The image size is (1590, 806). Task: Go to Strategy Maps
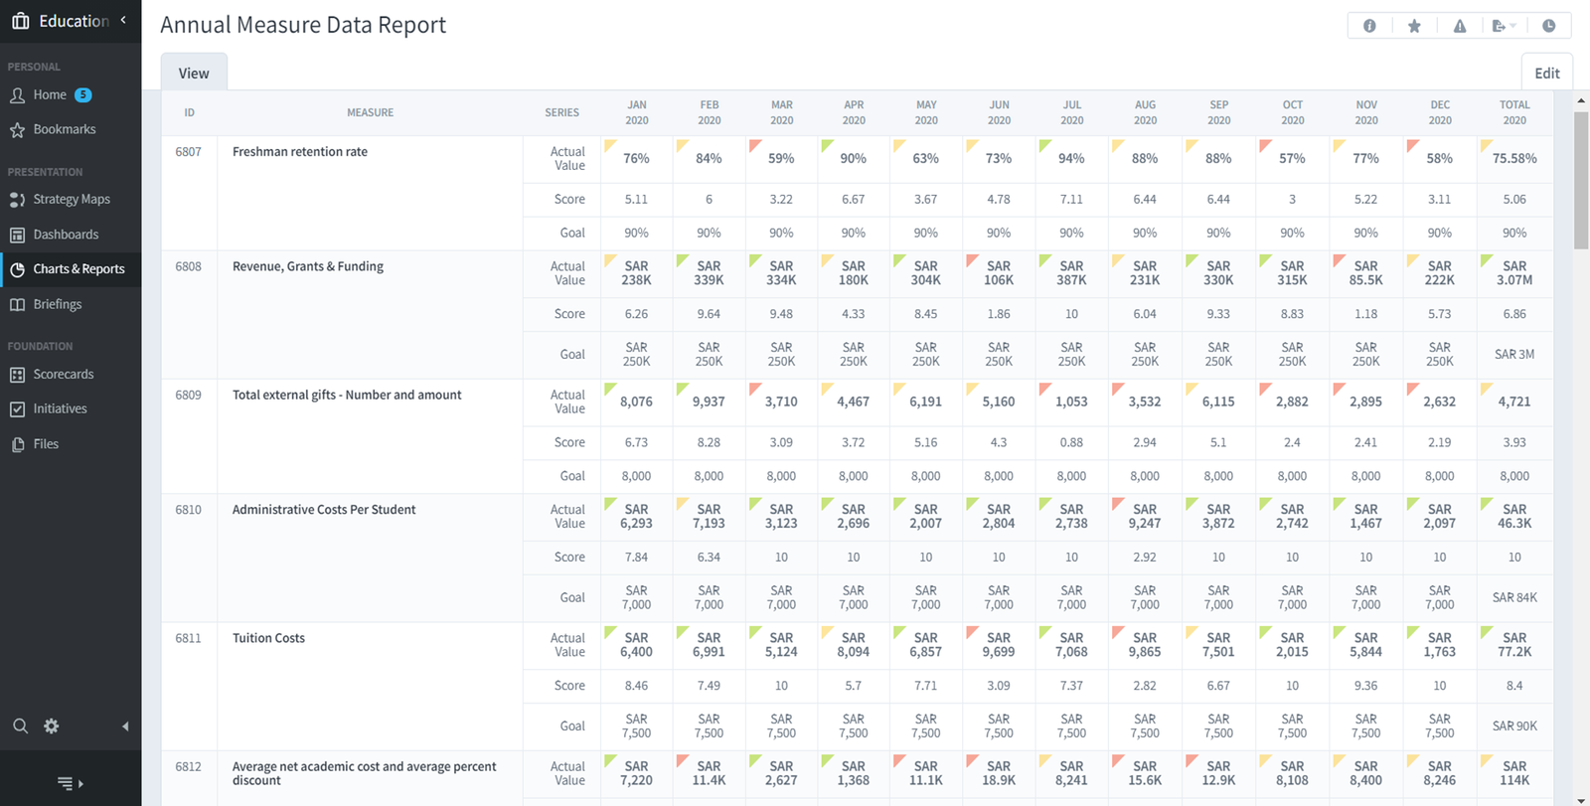coord(71,199)
